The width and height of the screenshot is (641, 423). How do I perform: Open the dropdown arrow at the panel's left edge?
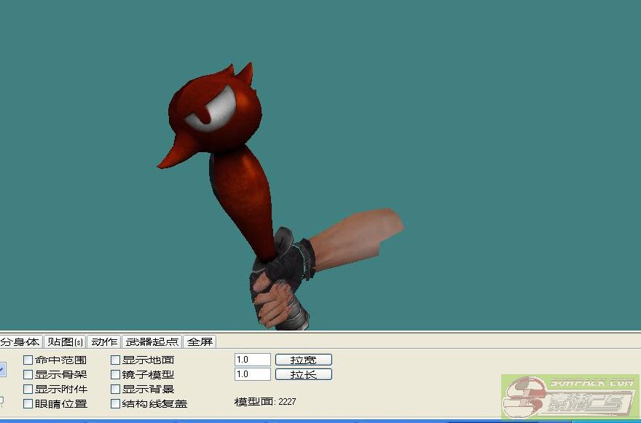tap(2, 370)
